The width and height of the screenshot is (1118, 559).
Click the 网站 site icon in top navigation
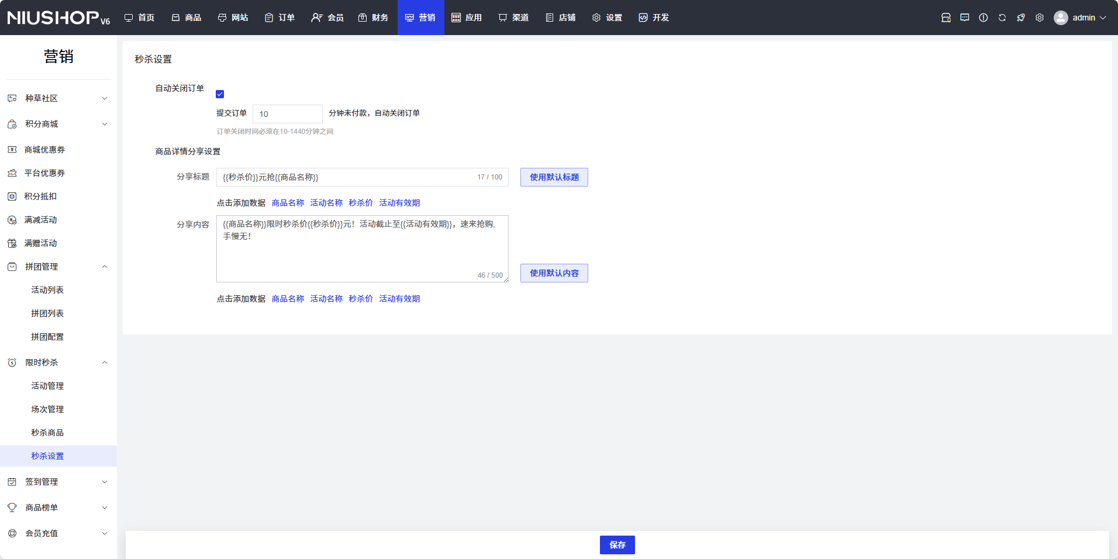click(x=222, y=18)
